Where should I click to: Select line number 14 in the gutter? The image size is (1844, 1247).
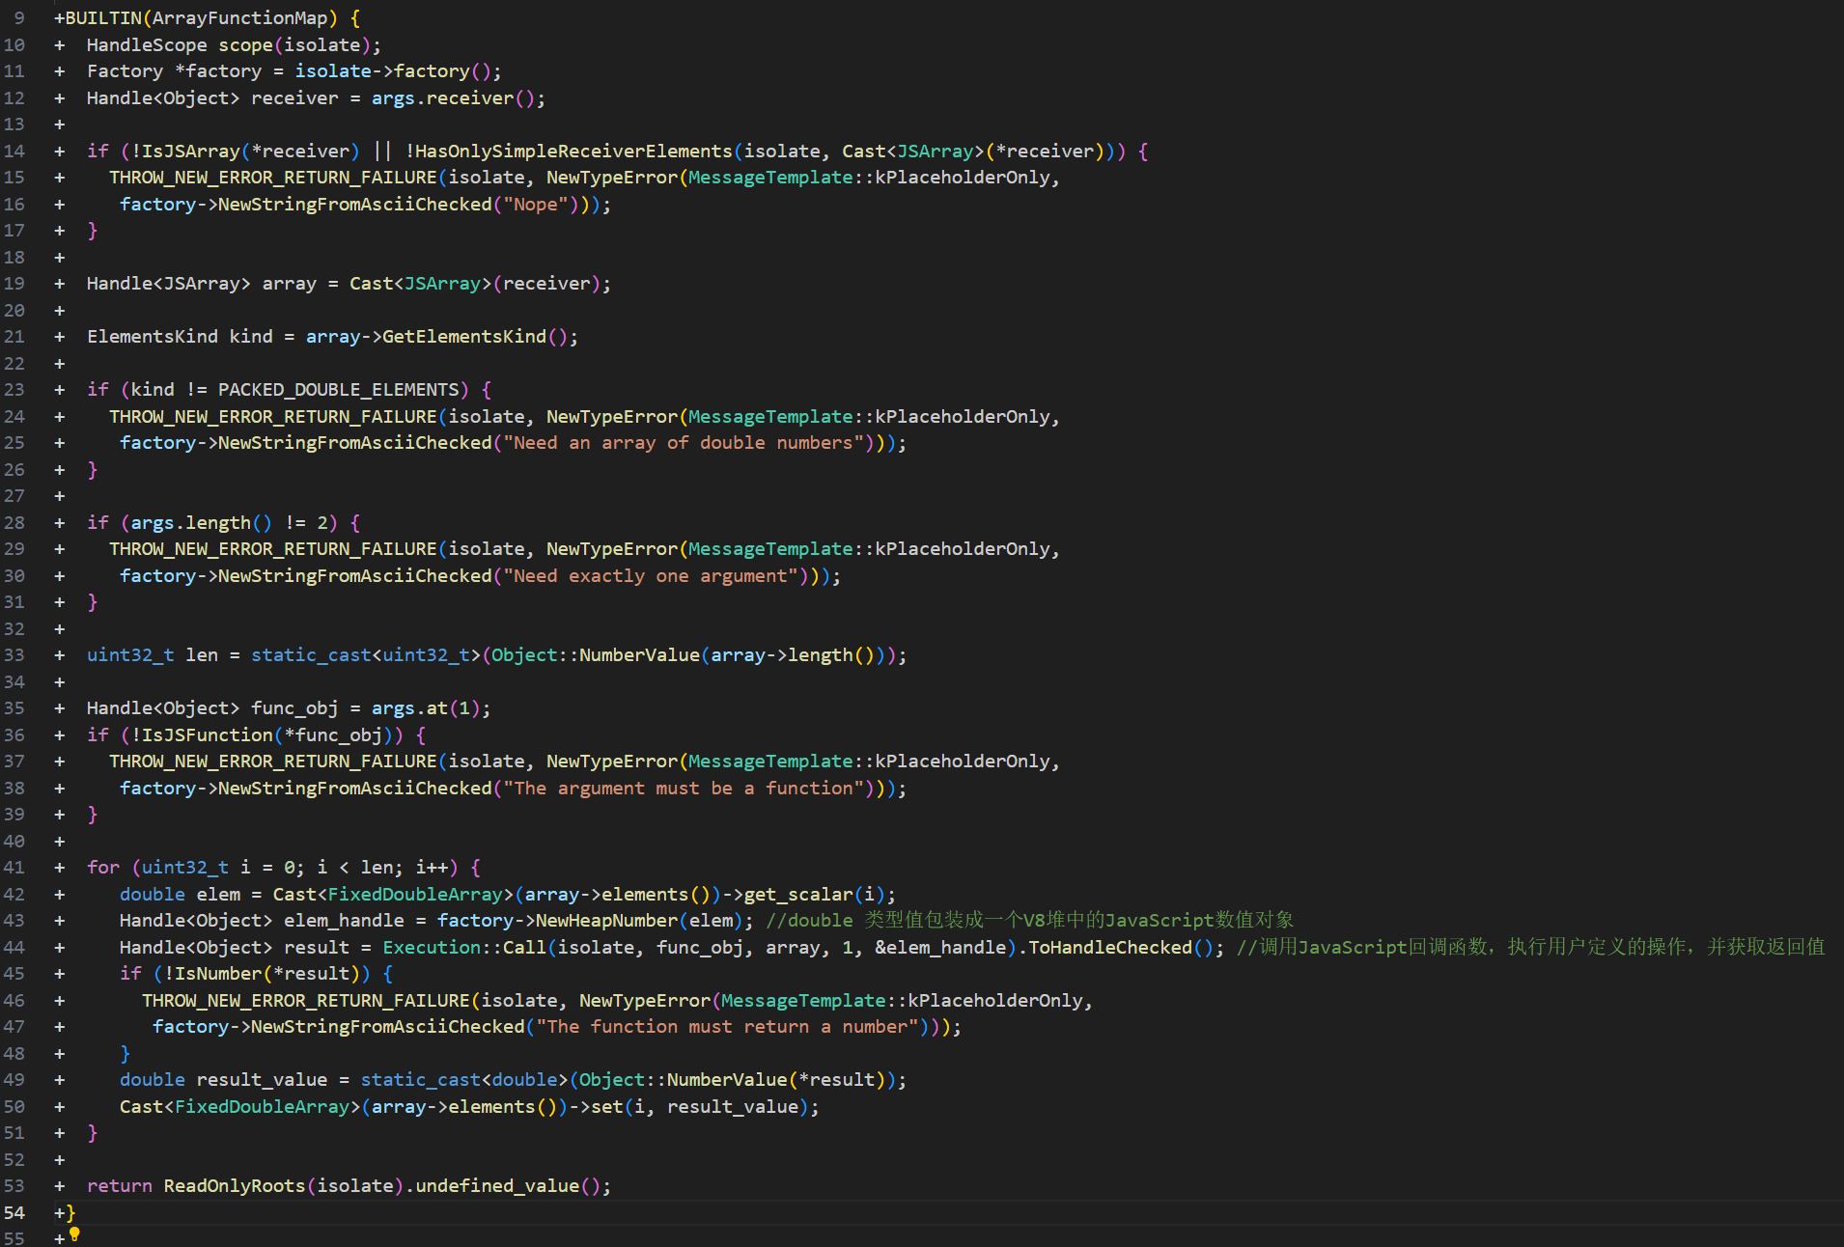tap(14, 151)
